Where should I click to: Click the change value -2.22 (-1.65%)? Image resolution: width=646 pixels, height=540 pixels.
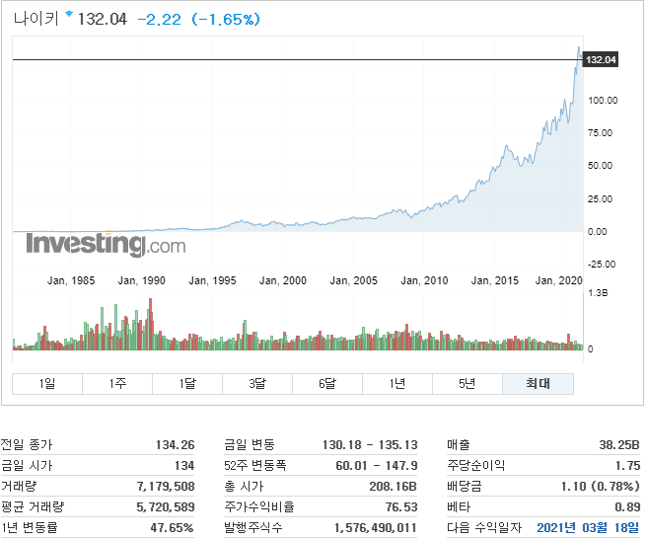[x=198, y=19]
